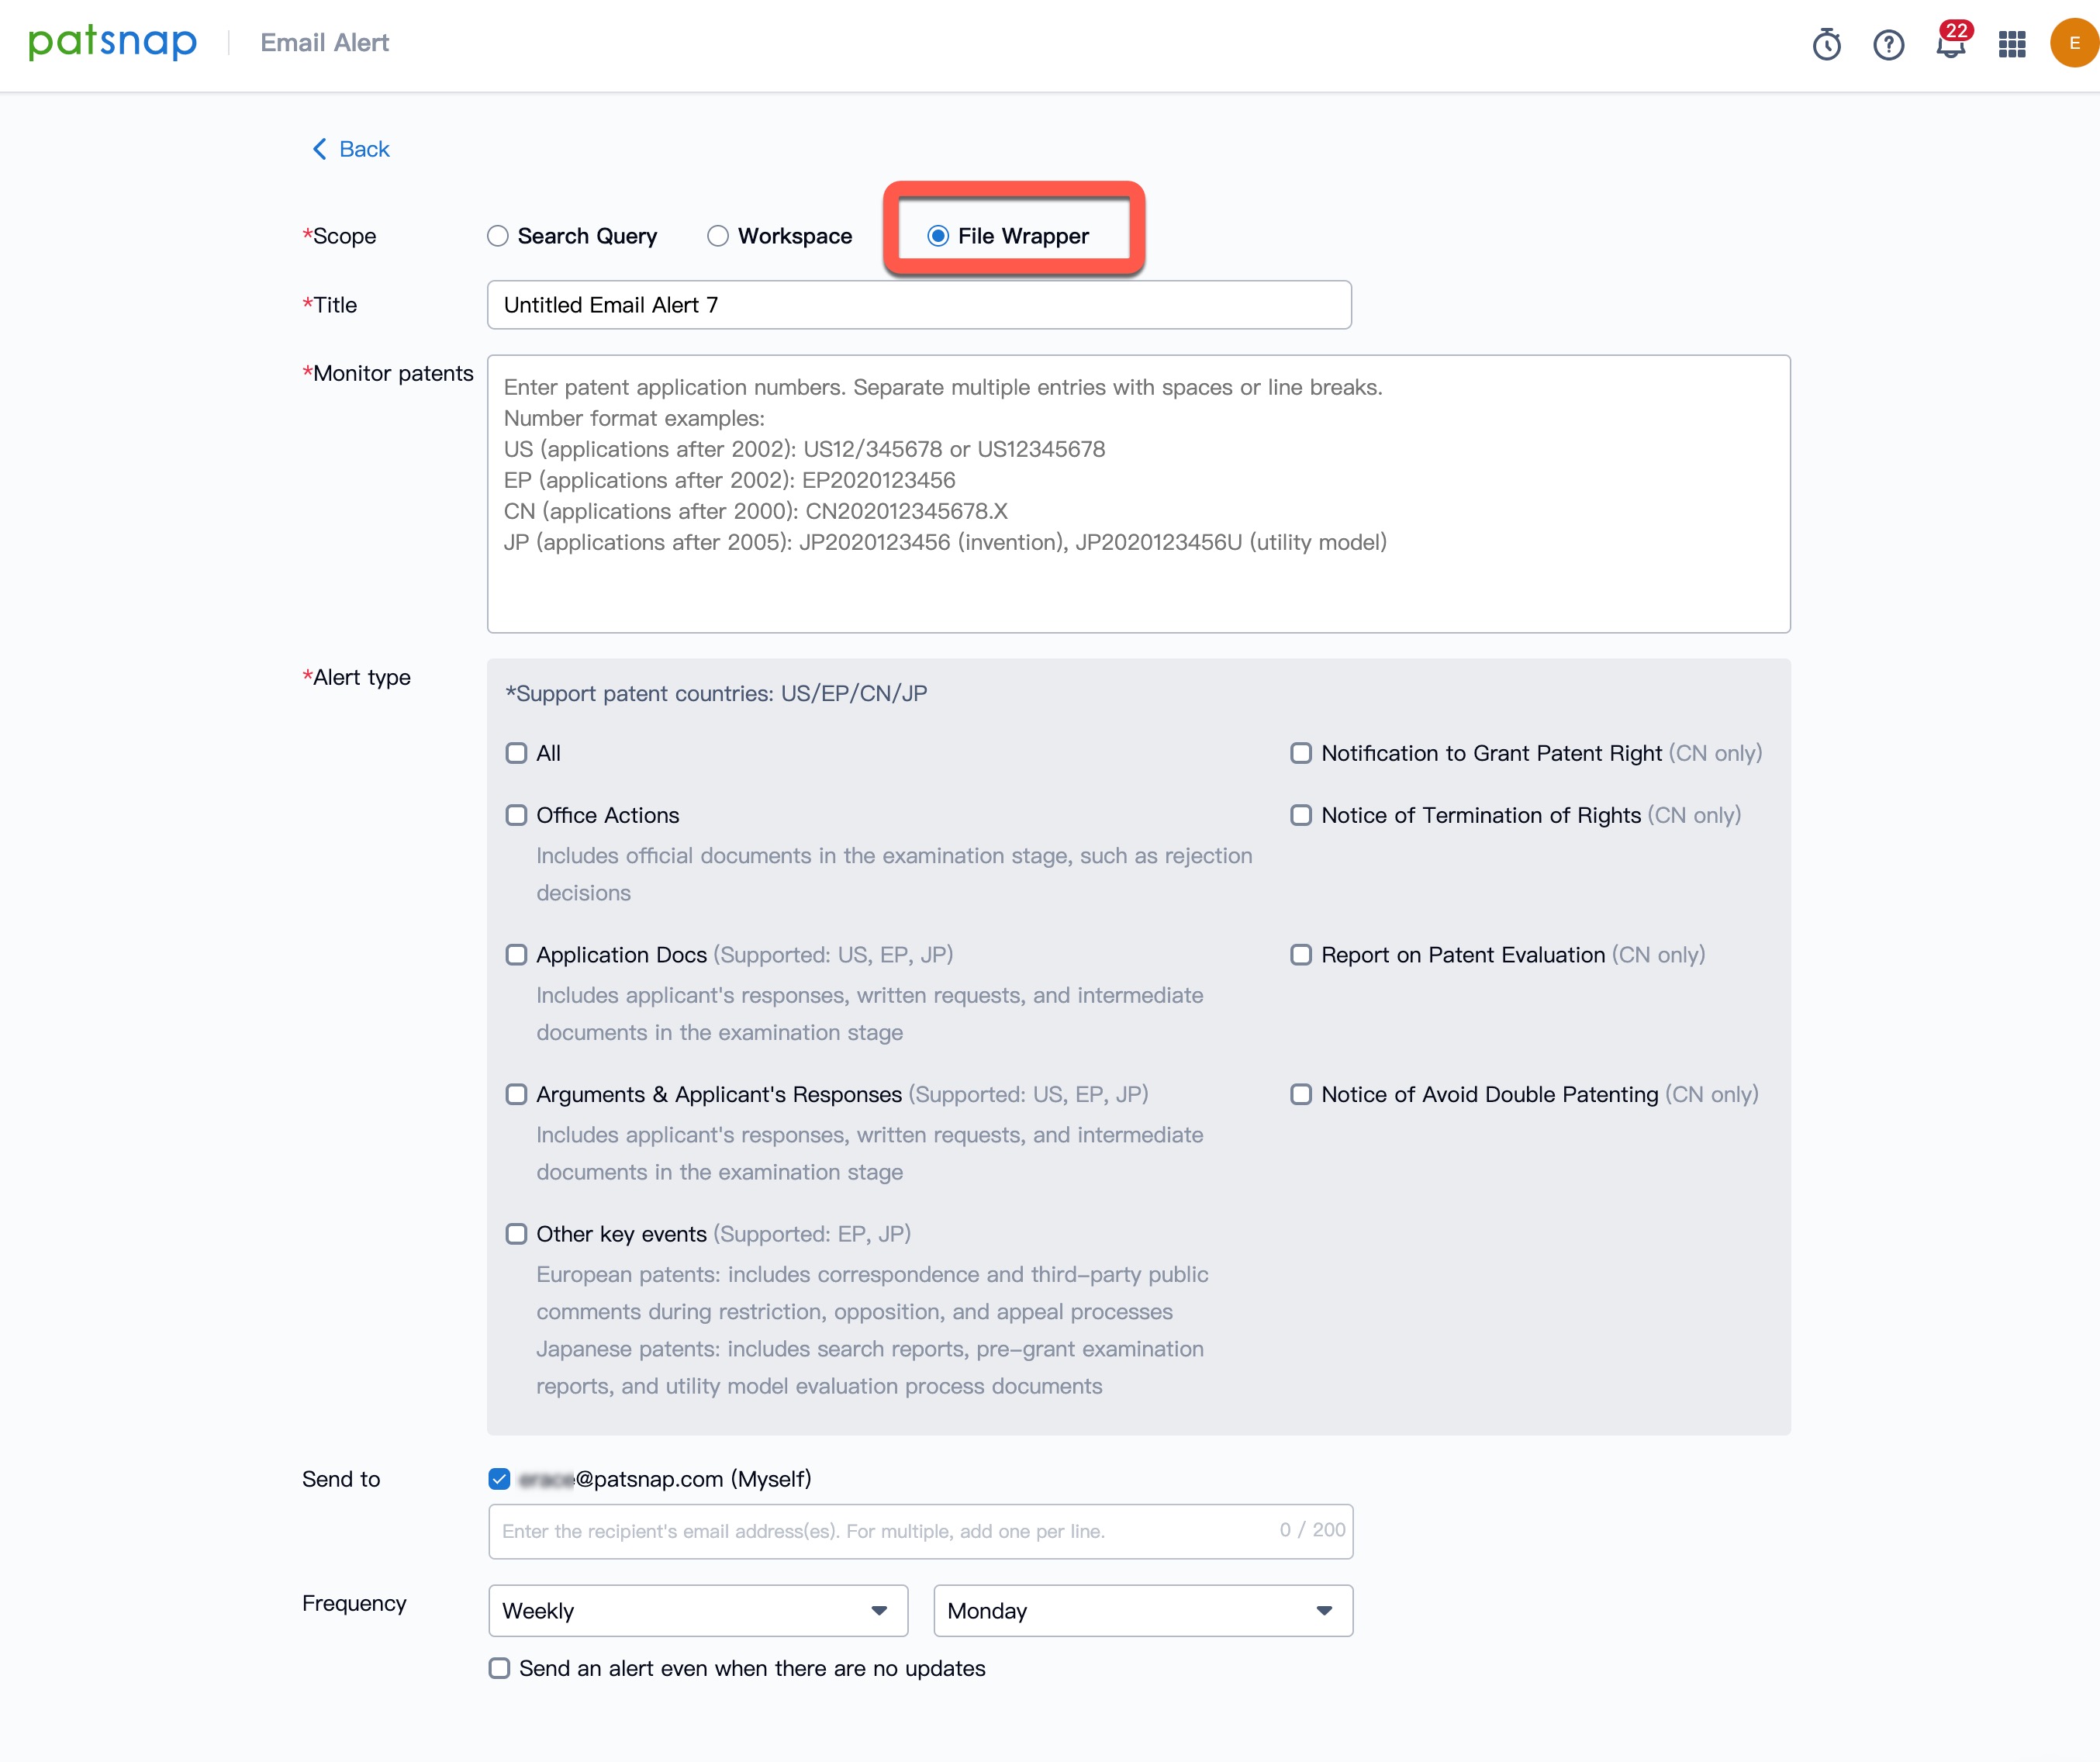Image resolution: width=2100 pixels, height=1762 pixels.
Task: Click the Title input field
Action: 918,305
